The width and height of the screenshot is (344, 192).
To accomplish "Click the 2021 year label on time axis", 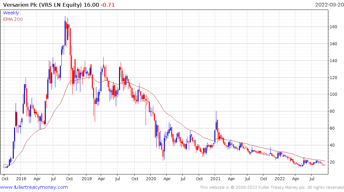I will (215, 179).
